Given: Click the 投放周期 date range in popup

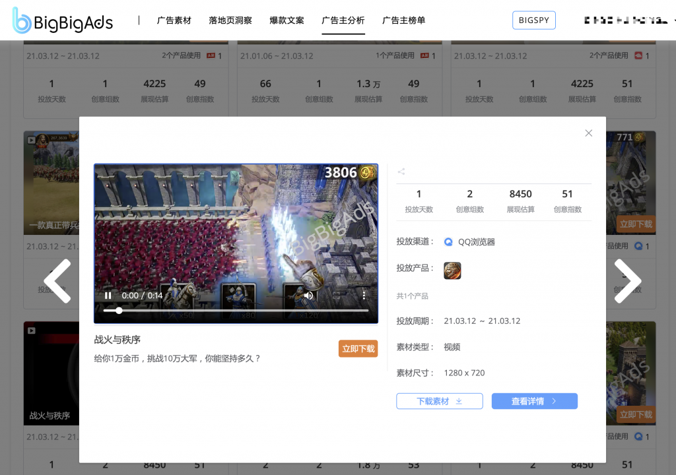Looking at the screenshot, I should [482, 321].
